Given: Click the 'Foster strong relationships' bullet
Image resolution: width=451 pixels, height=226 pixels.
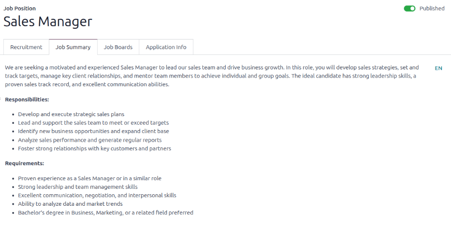Looking at the screenshot, I should [x=94, y=148].
